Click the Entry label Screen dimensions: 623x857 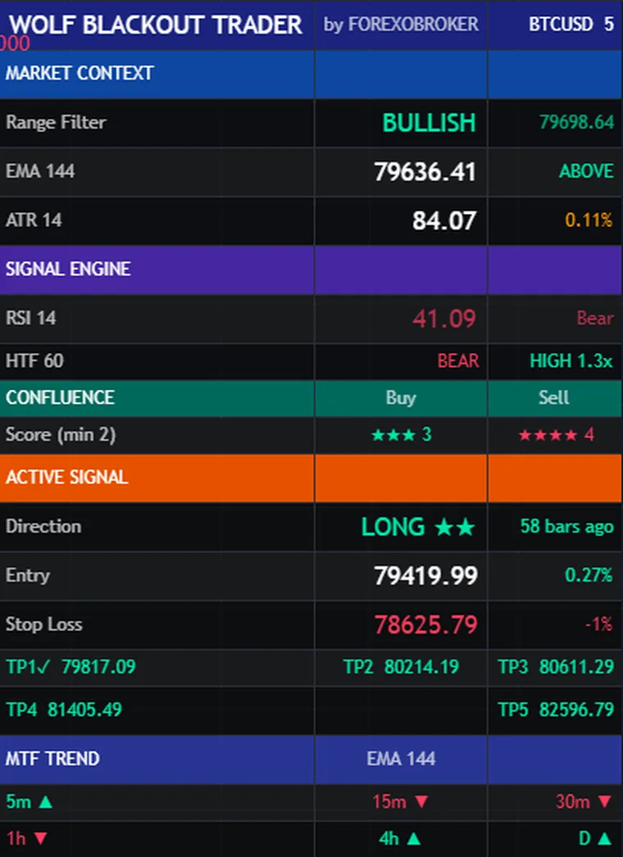pyautogui.click(x=27, y=575)
